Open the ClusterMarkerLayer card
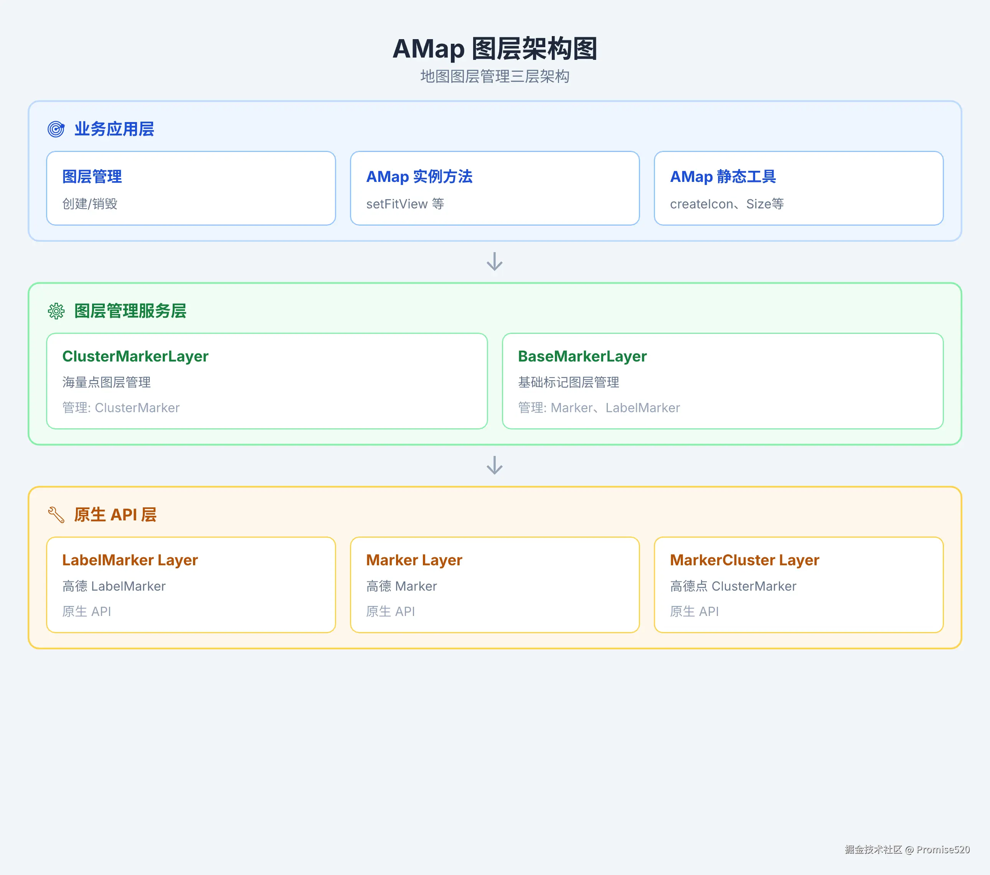Viewport: 990px width, 875px height. pyautogui.click(x=267, y=381)
